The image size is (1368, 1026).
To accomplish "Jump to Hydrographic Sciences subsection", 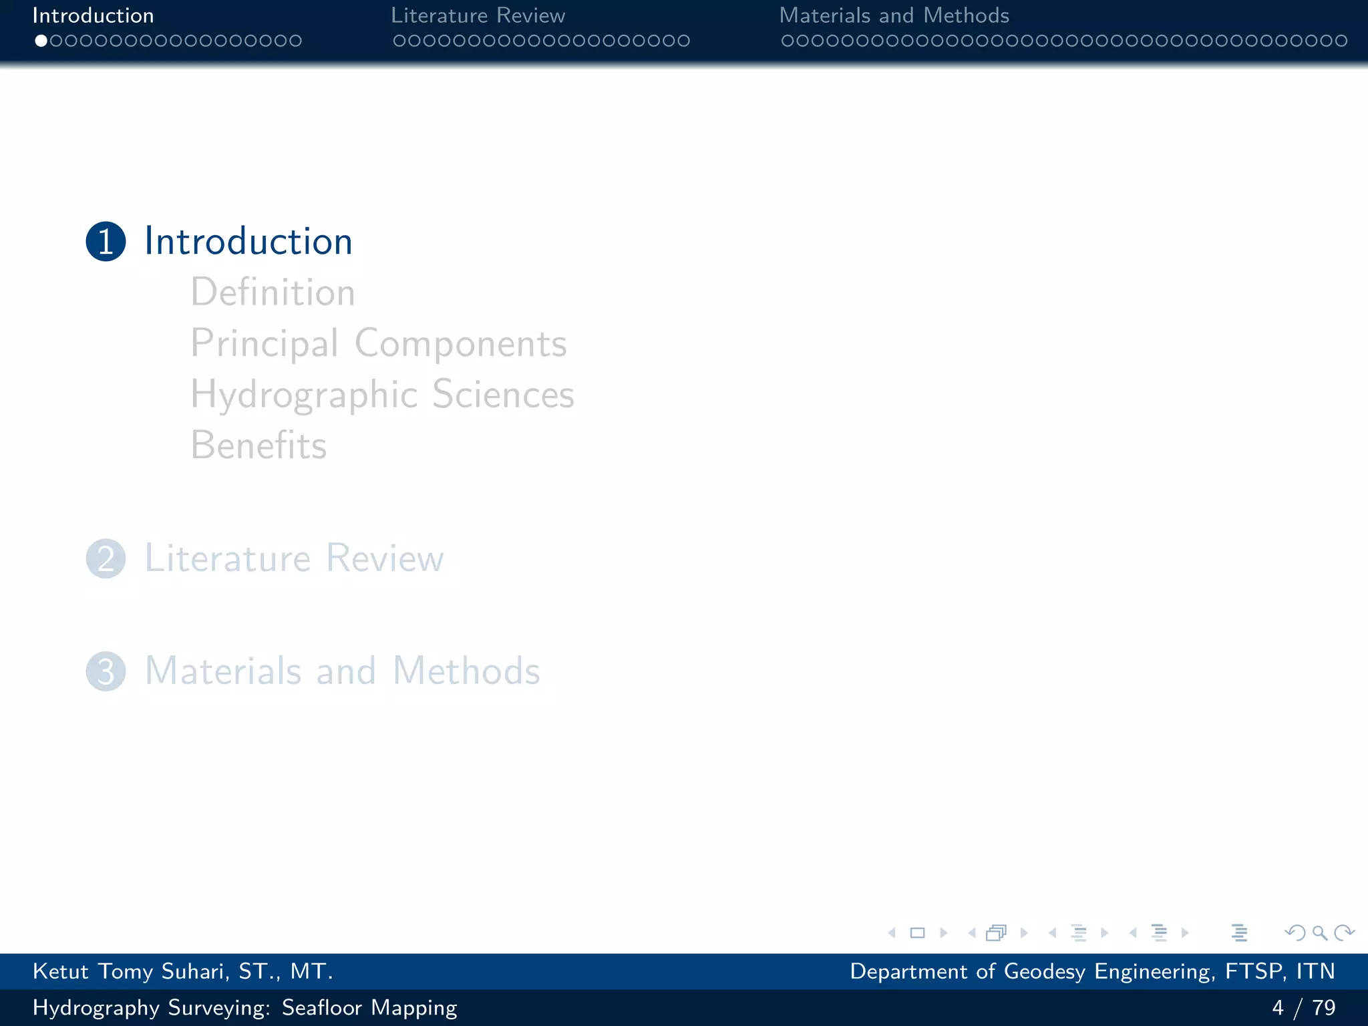I will [382, 395].
